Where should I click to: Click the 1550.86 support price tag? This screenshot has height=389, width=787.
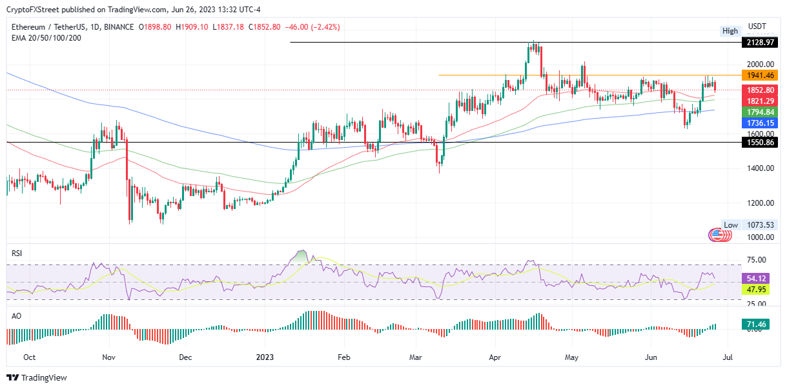[x=760, y=142]
